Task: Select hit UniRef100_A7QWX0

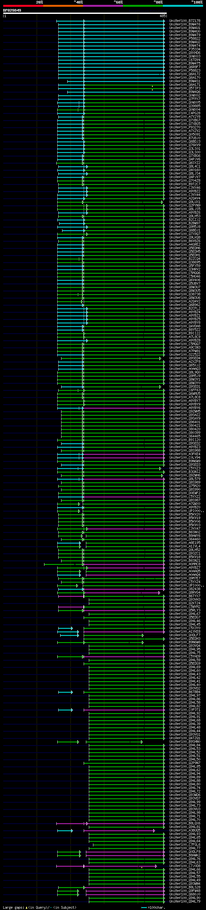Action: tap(185, 504)
